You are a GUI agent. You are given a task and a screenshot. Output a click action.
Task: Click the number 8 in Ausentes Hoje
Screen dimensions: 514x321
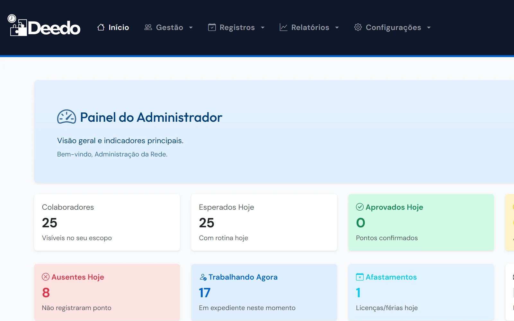click(46, 292)
